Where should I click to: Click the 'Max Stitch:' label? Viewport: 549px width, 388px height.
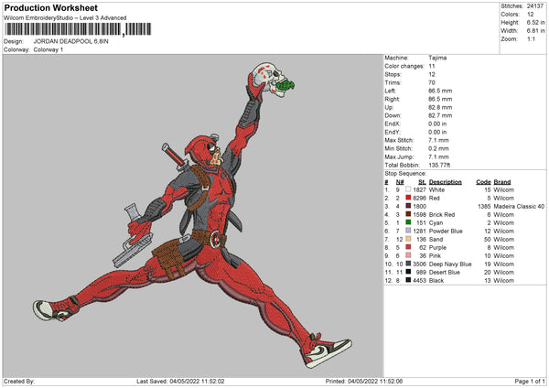point(399,140)
